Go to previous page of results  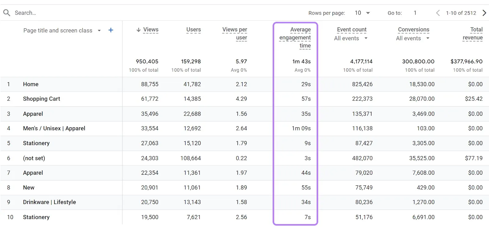pyautogui.click(x=438, y=13)
